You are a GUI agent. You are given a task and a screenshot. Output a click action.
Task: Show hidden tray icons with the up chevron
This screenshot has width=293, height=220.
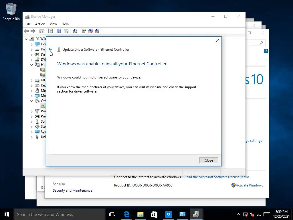tap(238, 214)
